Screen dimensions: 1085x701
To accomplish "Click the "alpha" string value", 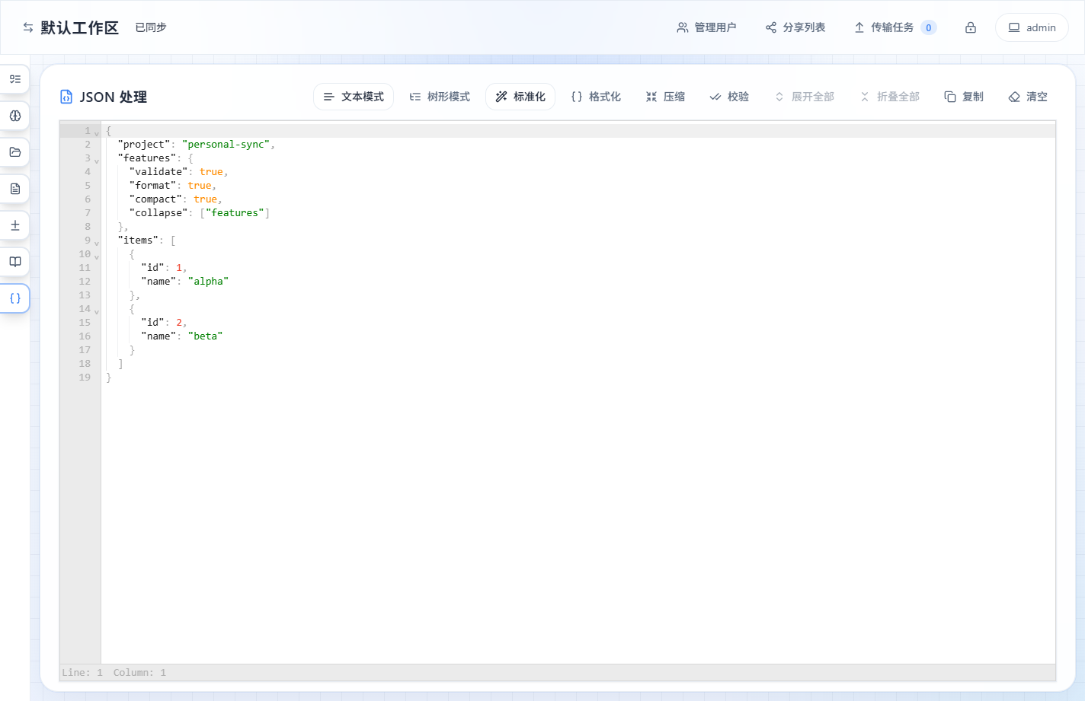I will 208,282.
